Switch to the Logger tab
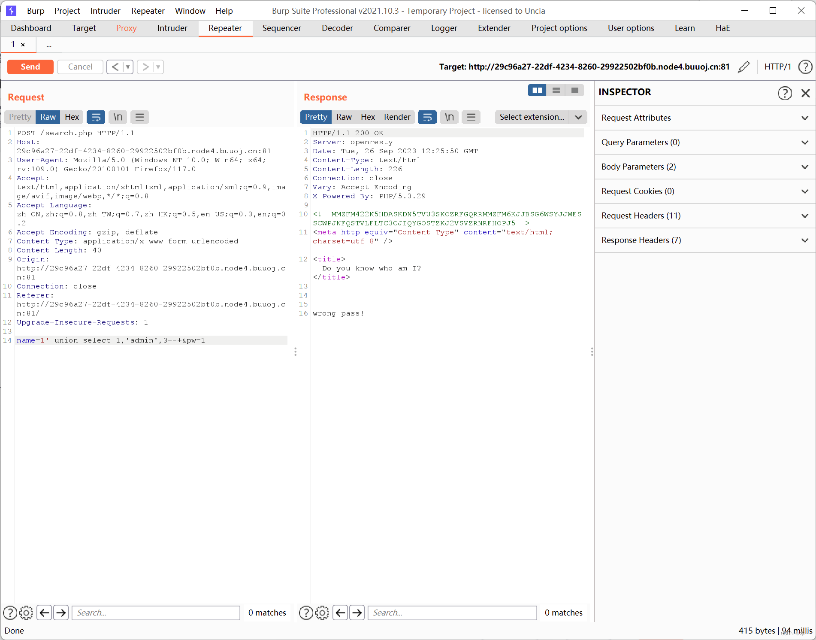Viewport: 816px width, 640px height. pos(444,28)
